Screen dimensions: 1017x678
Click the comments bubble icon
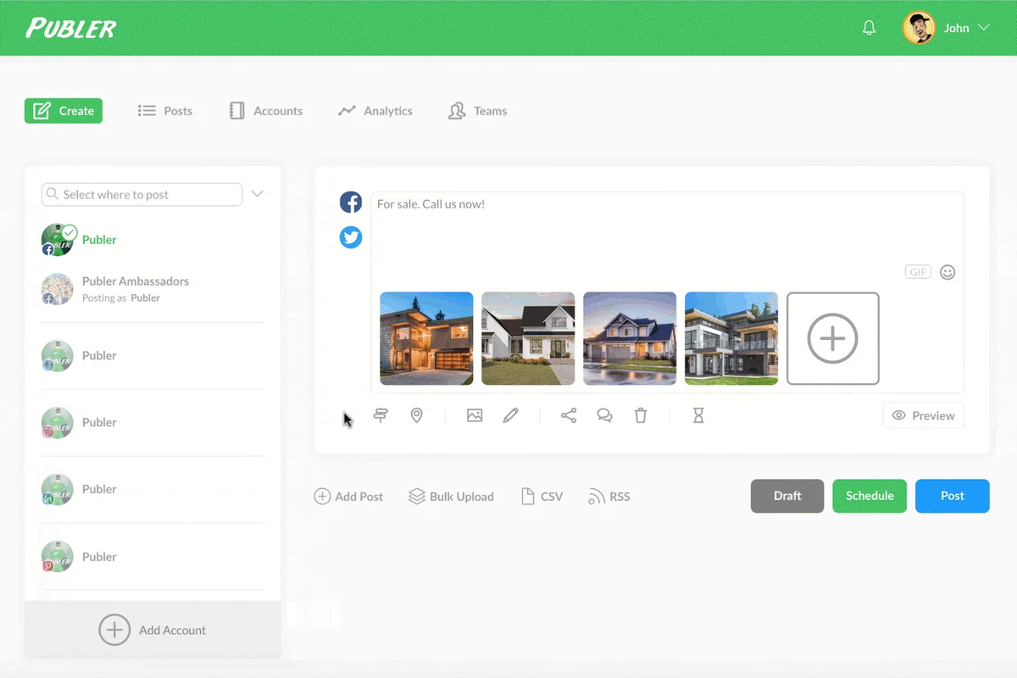coord(604,415)
